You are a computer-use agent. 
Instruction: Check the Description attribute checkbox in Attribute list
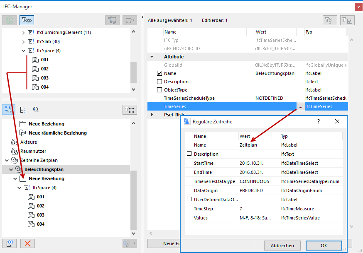point(159,82)
